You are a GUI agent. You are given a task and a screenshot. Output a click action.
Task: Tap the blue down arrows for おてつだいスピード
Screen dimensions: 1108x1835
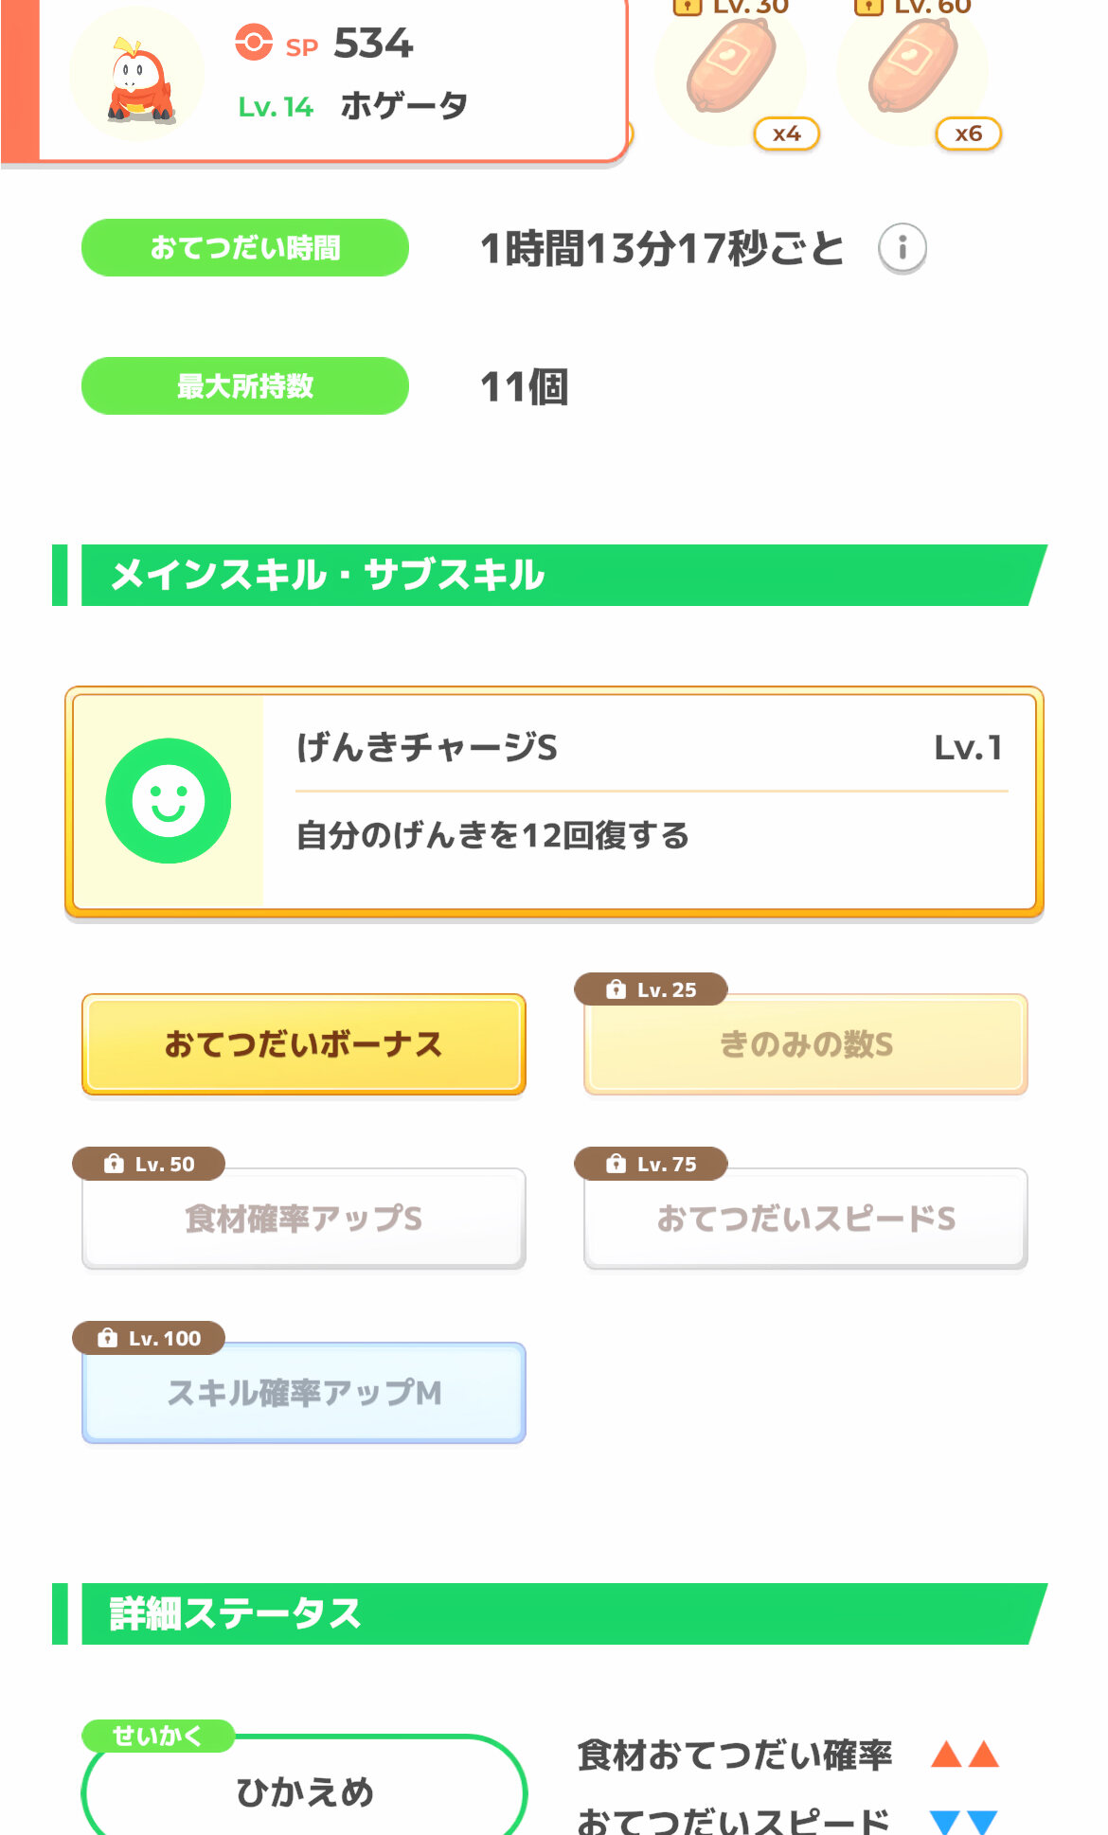coord(964,1821)
